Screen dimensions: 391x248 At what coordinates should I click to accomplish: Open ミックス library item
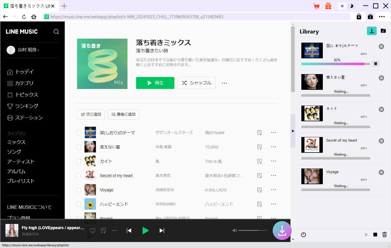pyautogui.click(x=16, y=142)
